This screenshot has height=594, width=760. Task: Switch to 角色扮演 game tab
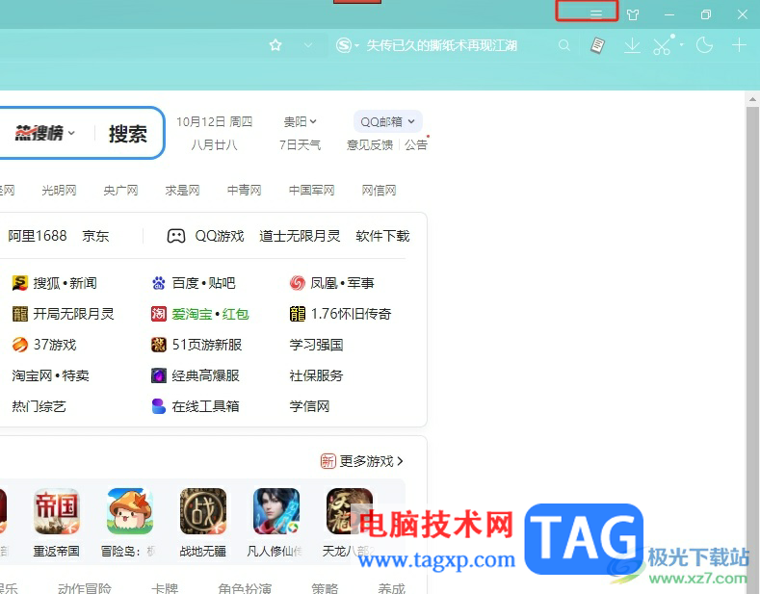coord(245,588)
